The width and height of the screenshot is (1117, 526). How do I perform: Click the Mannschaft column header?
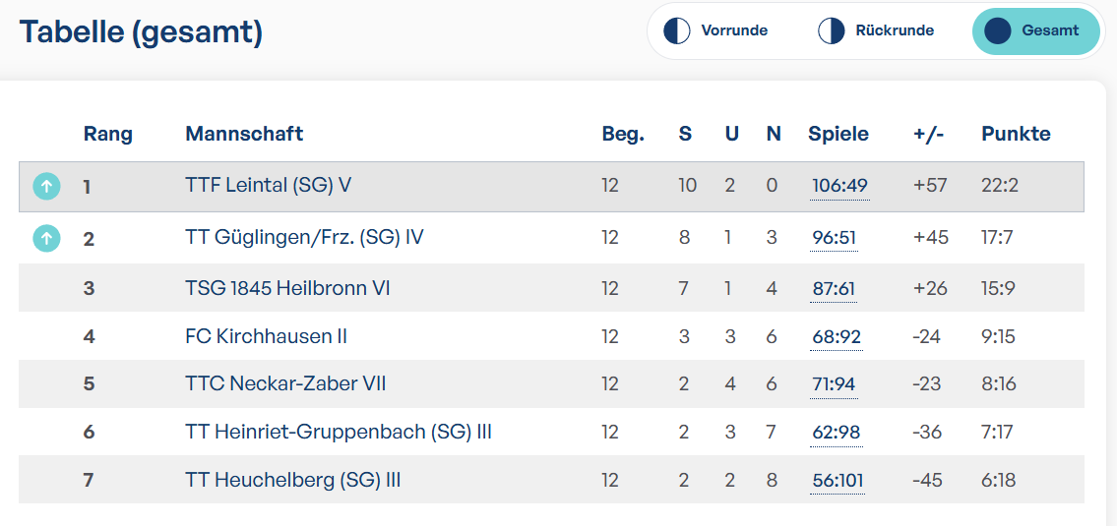(244, 134)
